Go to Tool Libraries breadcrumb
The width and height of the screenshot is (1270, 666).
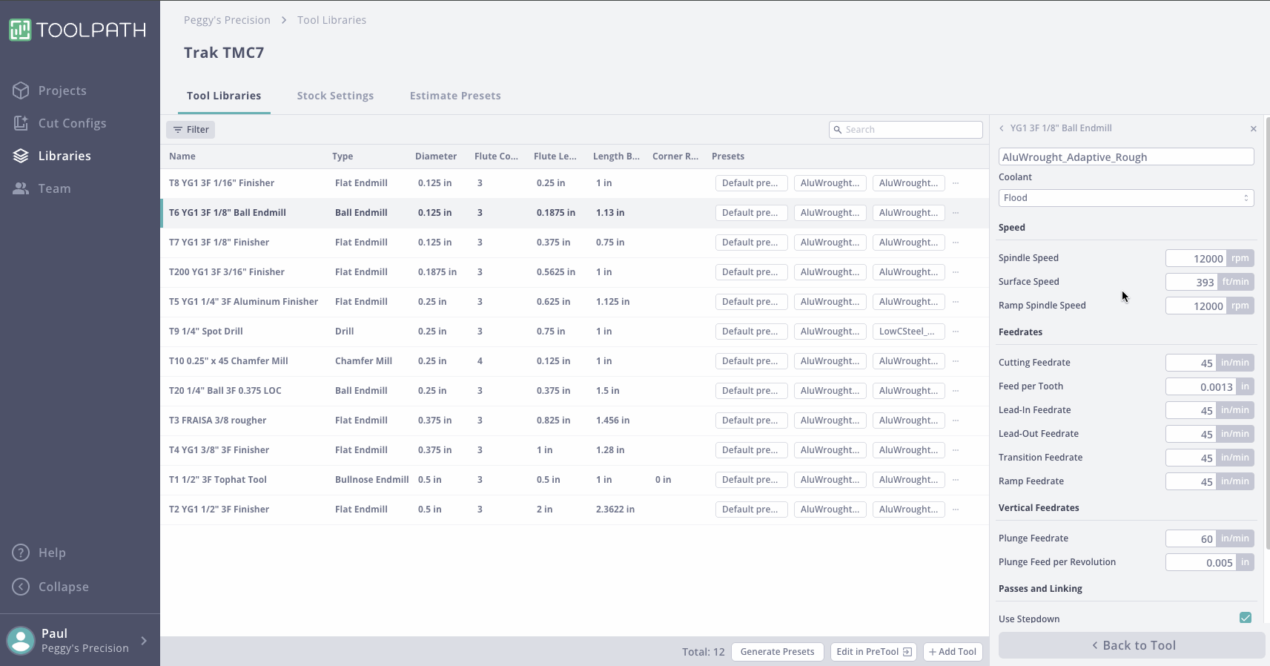point(331,20)
